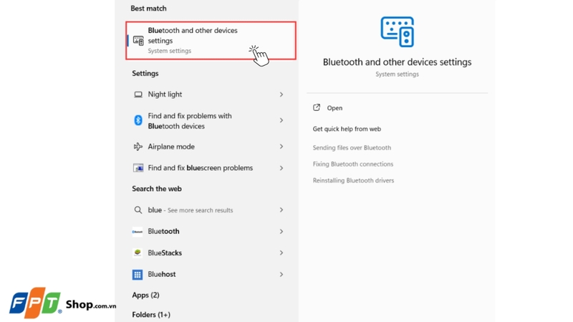Click the large Bluetooth devices preview icon
The image size is (573, 322).
(x=398, y=31)
